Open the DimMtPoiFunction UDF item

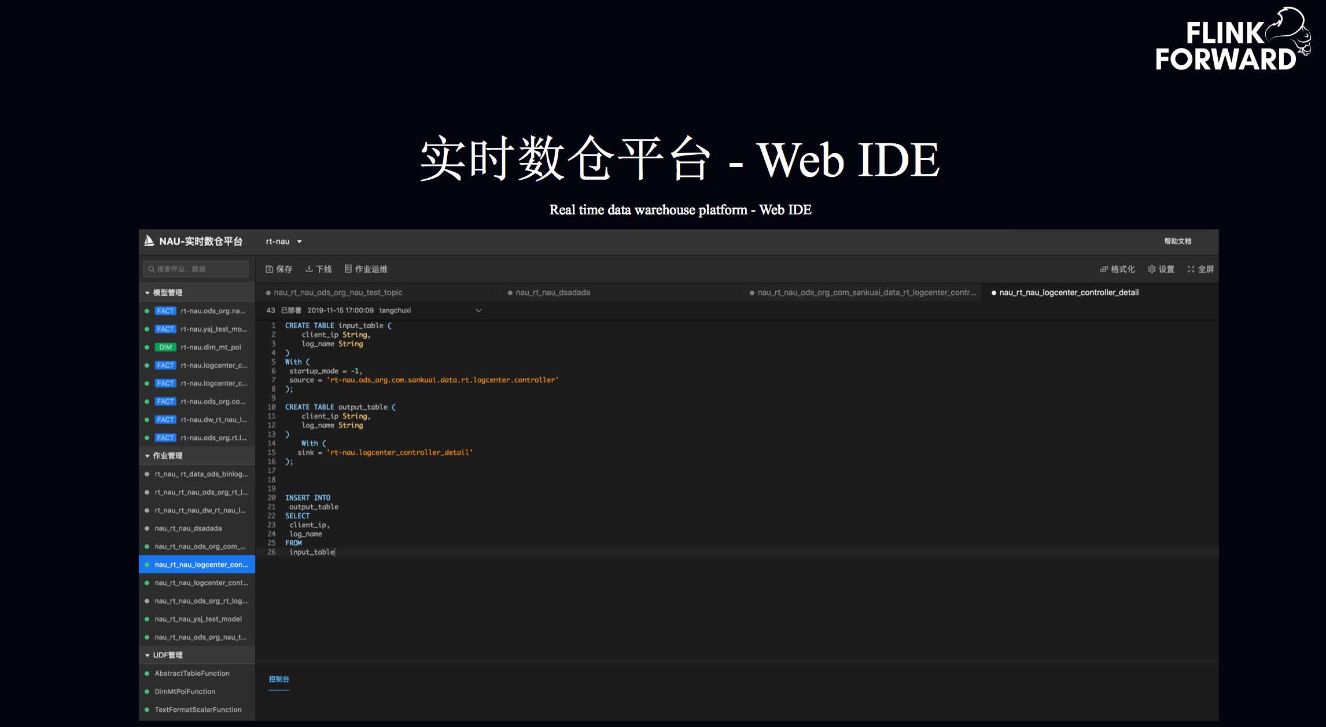coord(185,692)
